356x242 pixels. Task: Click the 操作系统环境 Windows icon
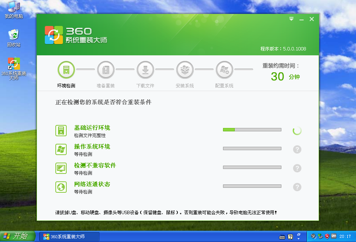(61, 149)
